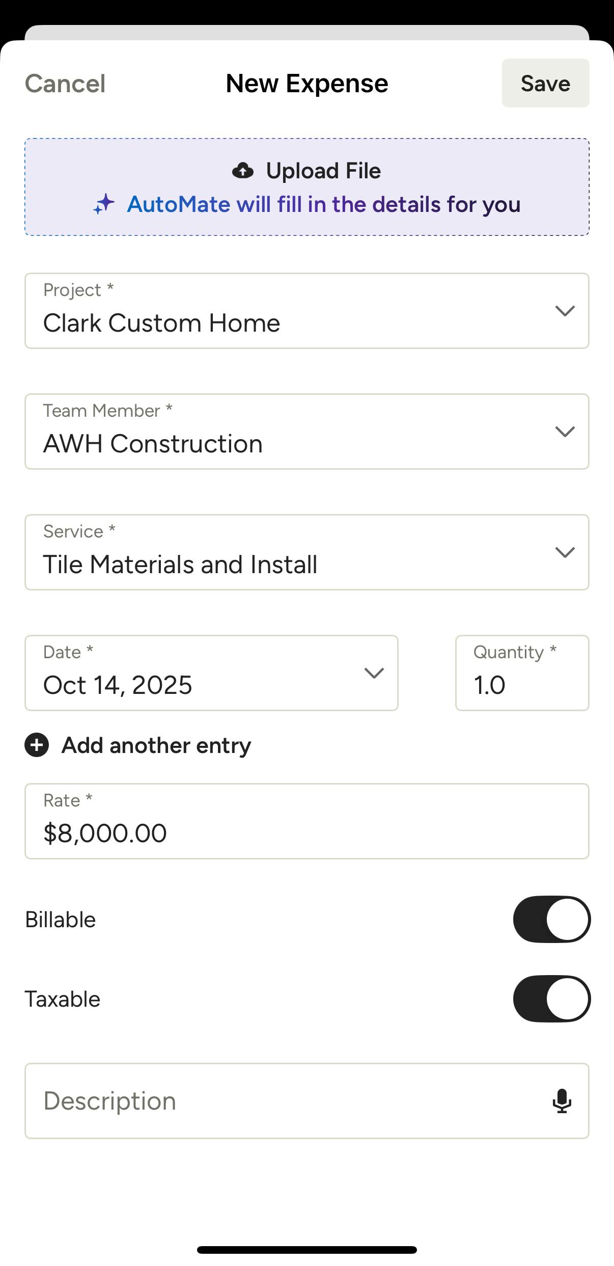Viewport: 614px width, 1266px height.
Task: Expand the Project dropdown chevron
Action: click(x=565, y=311)
